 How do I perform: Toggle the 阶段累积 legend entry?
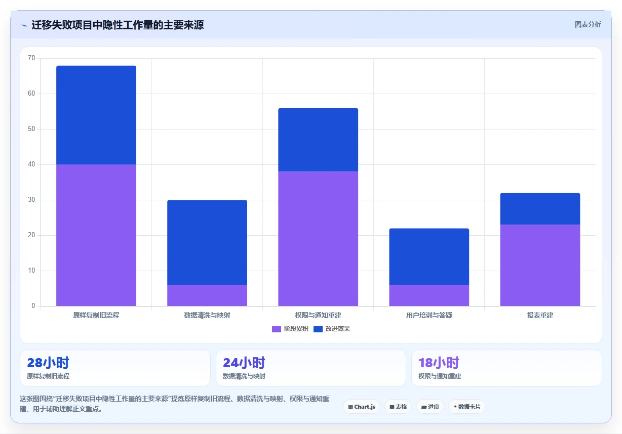pos(290,329)
